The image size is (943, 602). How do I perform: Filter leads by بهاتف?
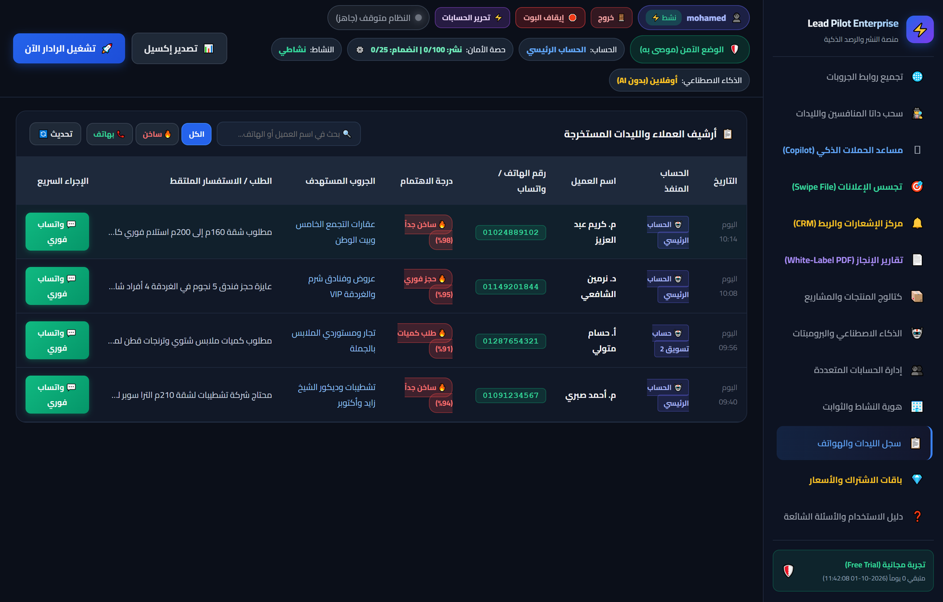coord(109,134)
